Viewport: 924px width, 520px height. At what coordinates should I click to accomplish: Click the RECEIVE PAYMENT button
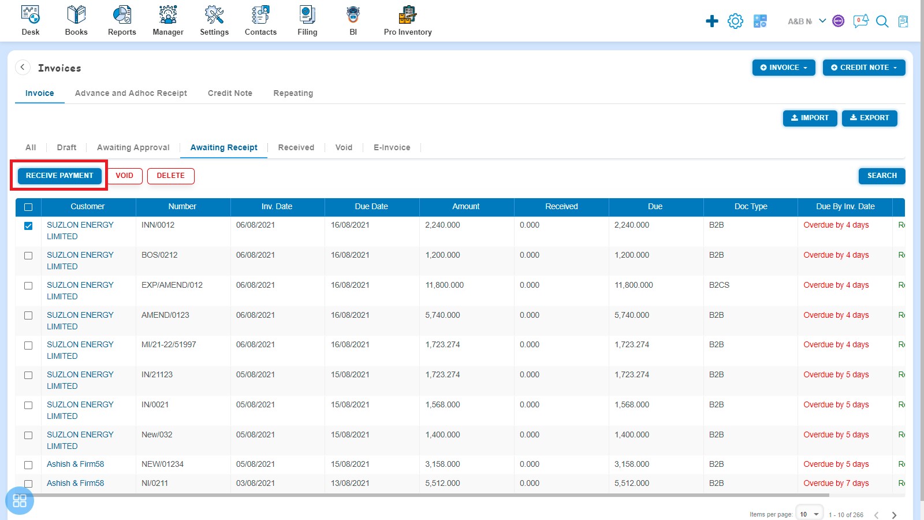(59, 176)
